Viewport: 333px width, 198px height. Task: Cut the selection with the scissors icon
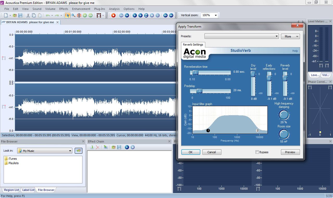(x=28, y=15)
